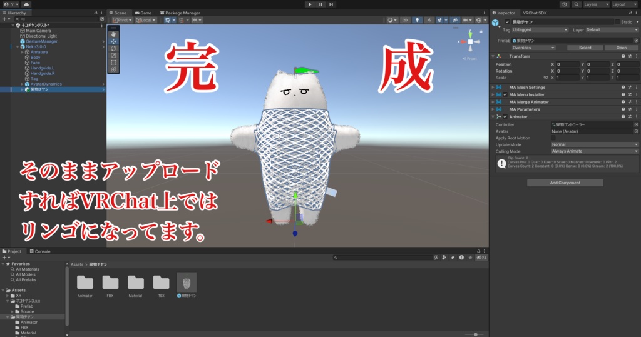
Task: Toggle scene visibility (hidden objects) button
Action: pyautogui.click(x=454, y=20)
